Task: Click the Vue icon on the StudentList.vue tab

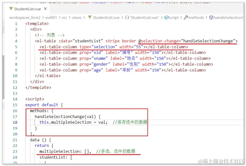Action: (11, 9)
